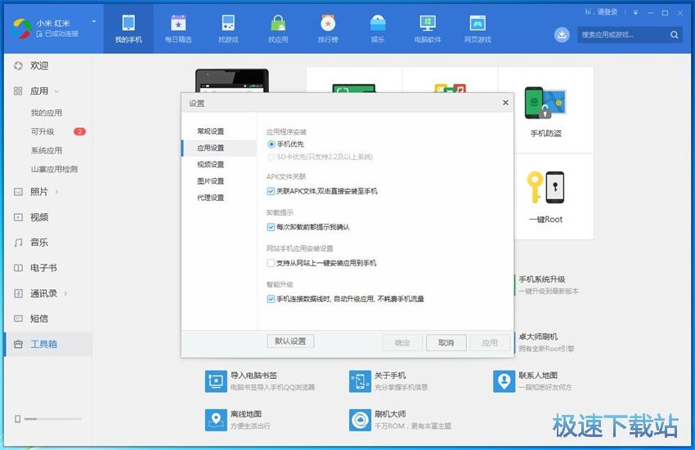Open the download manager icon
This screenshot has height=450, width=695.
(562, 34)
